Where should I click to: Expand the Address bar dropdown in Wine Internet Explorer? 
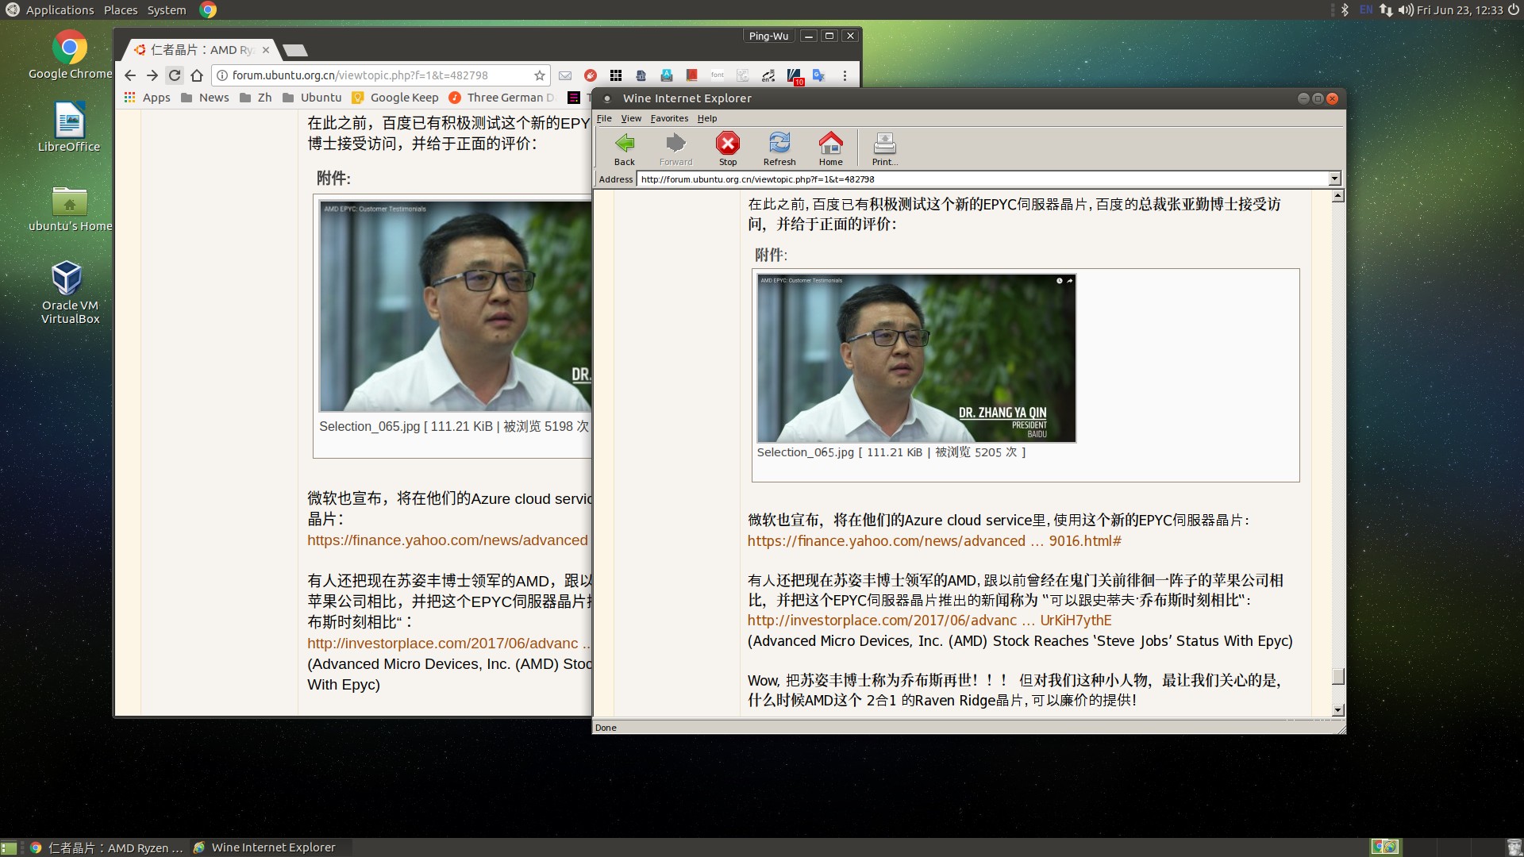pyautogui.click(x=1334, y=179)
